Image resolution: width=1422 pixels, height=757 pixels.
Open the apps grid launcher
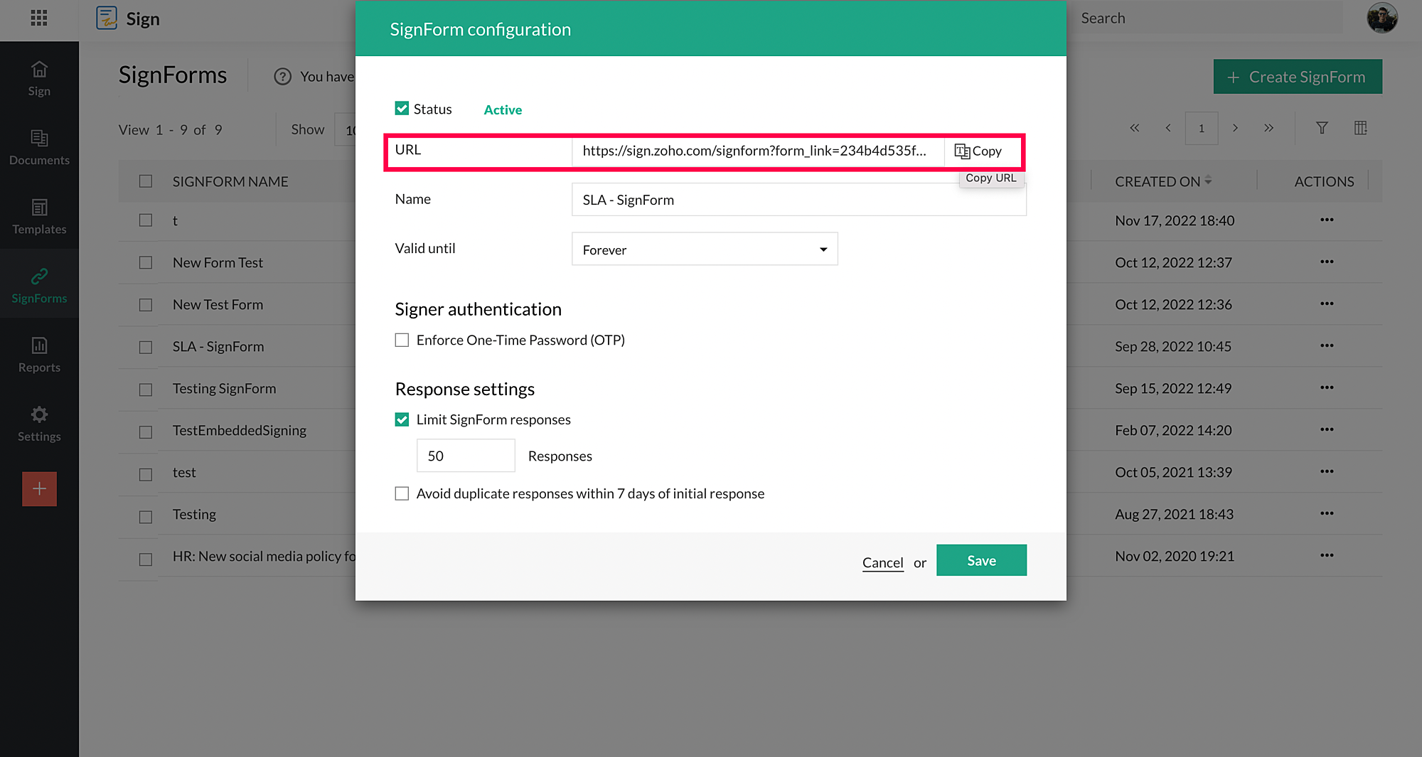click(x=39, y=18)
